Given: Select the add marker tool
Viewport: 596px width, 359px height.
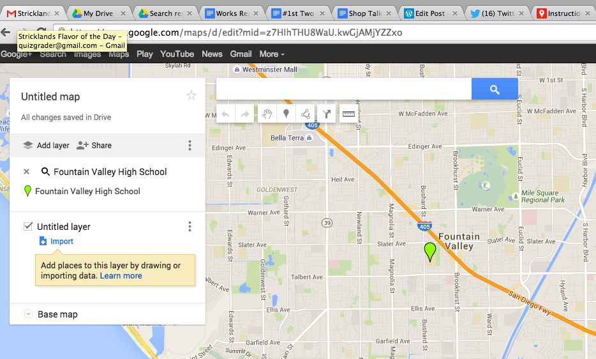Looking at the screenshot, I should (287, 114).
